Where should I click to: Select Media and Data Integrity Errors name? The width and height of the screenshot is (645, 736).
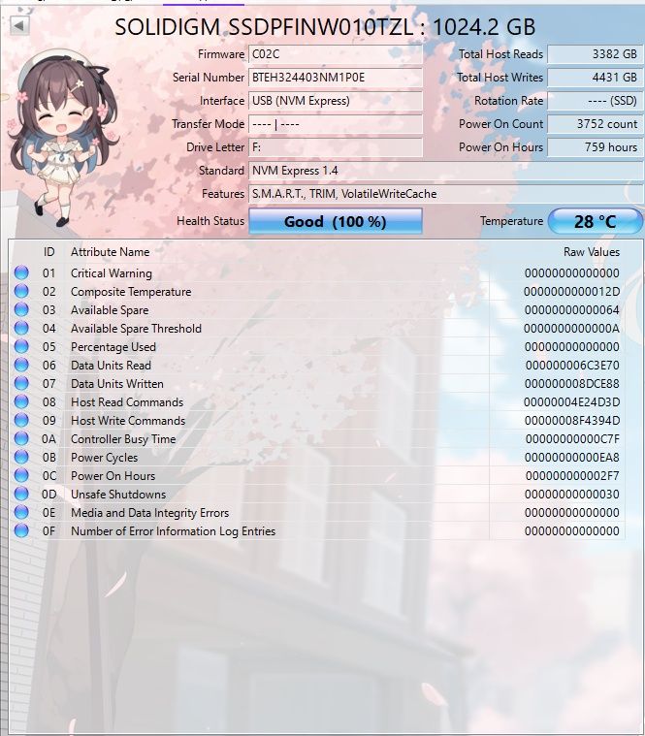pyautogui.click(x=149, y=513)
